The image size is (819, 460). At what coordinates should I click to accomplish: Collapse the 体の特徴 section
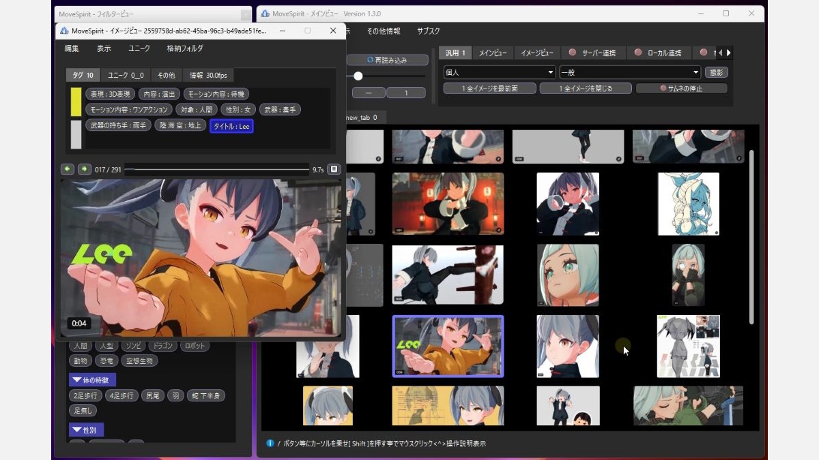tap(92, 380)
